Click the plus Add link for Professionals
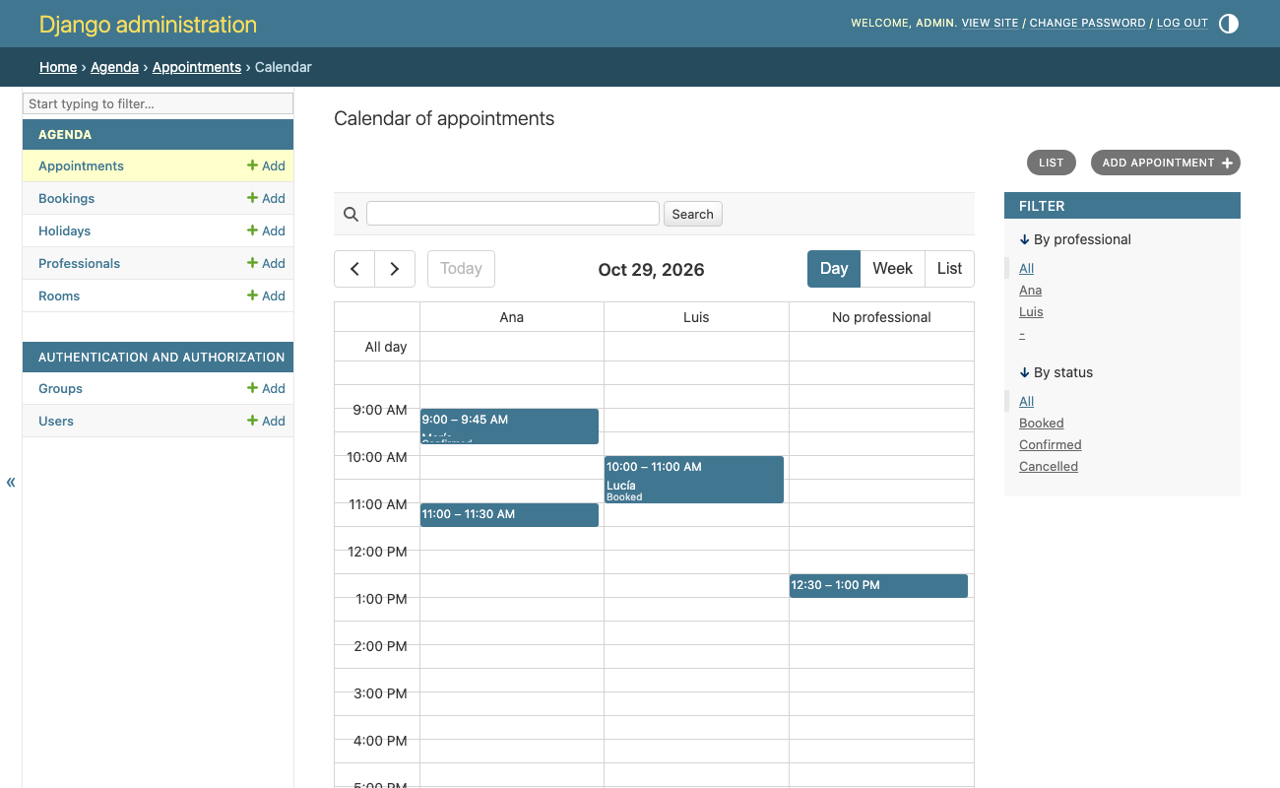This screenshot has height=788, width=1280. coord(266,263)
